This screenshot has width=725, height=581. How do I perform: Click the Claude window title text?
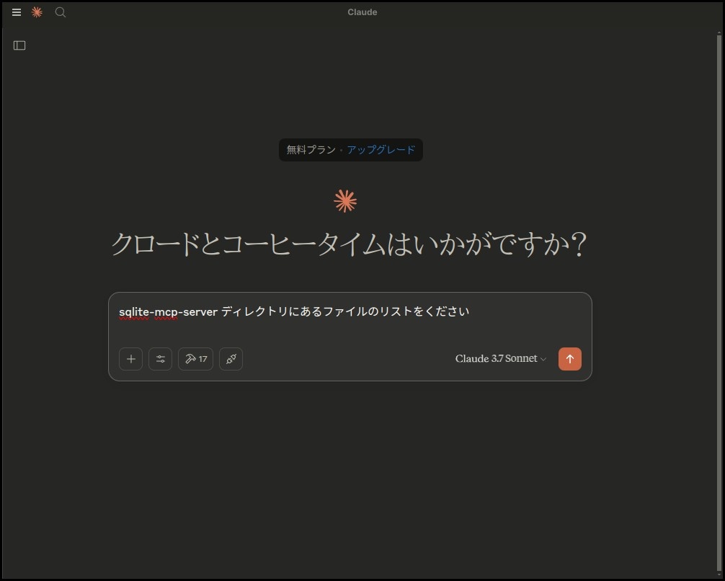362,12
